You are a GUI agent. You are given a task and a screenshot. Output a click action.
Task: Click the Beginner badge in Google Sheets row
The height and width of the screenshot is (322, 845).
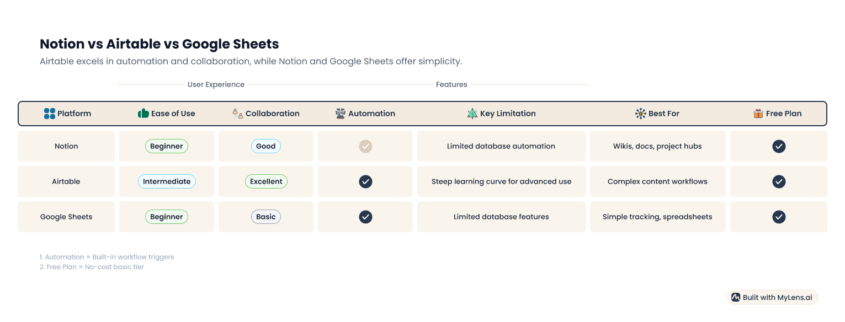pyautogui.click(x=167, y=217)
